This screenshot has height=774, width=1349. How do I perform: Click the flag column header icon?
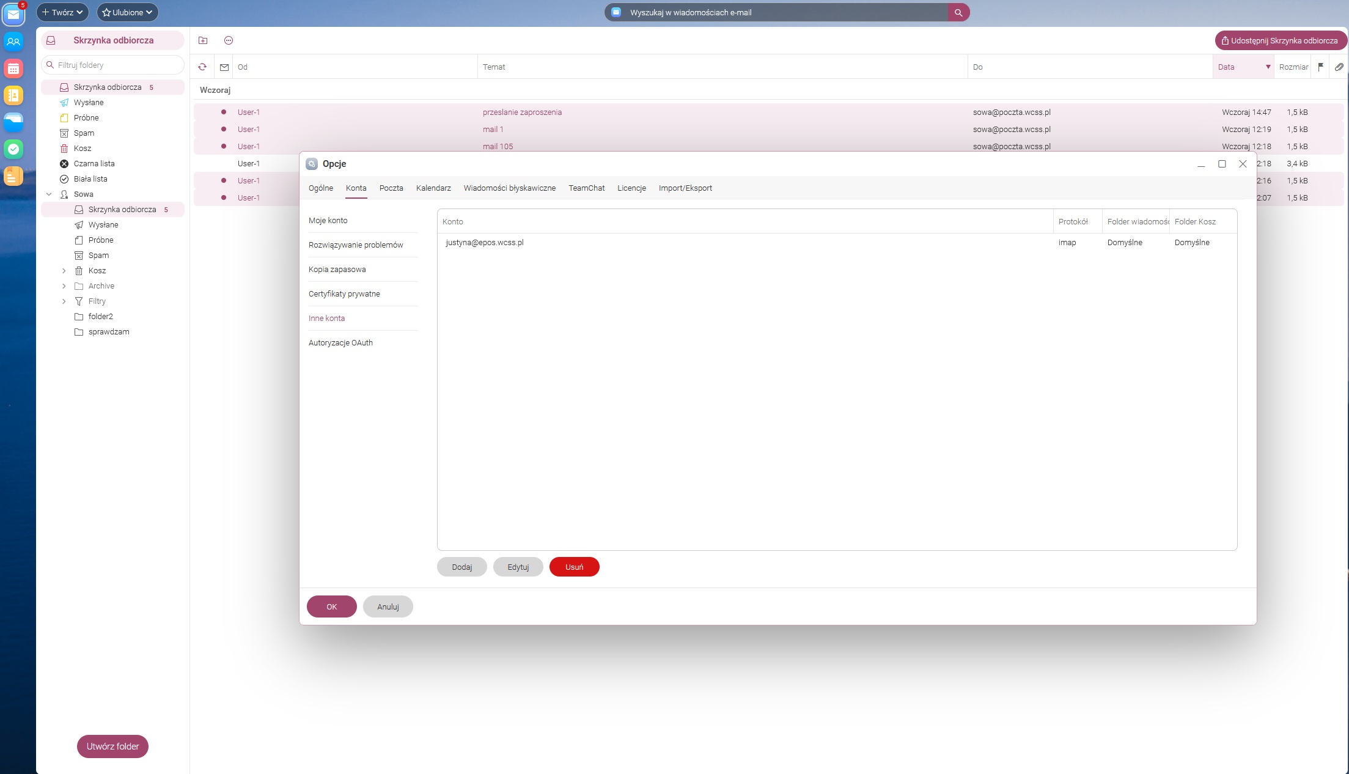pos(1320,67)
